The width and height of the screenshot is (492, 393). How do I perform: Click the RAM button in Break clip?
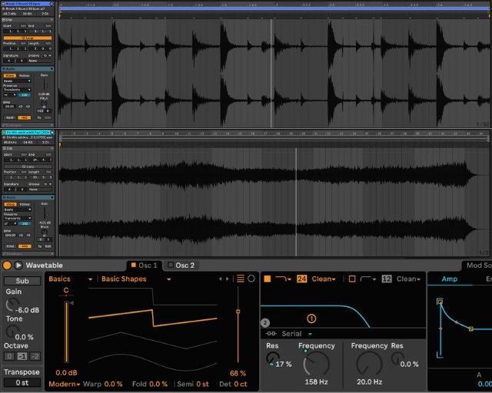(10, 117)
